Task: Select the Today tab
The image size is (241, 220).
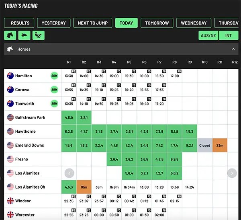Action: click(x=127, y=23)
